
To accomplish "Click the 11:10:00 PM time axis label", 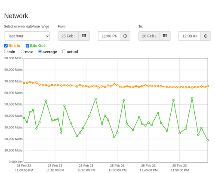I will [x=55, y=170].
